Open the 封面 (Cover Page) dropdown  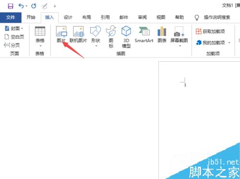[x=14, y=29]
